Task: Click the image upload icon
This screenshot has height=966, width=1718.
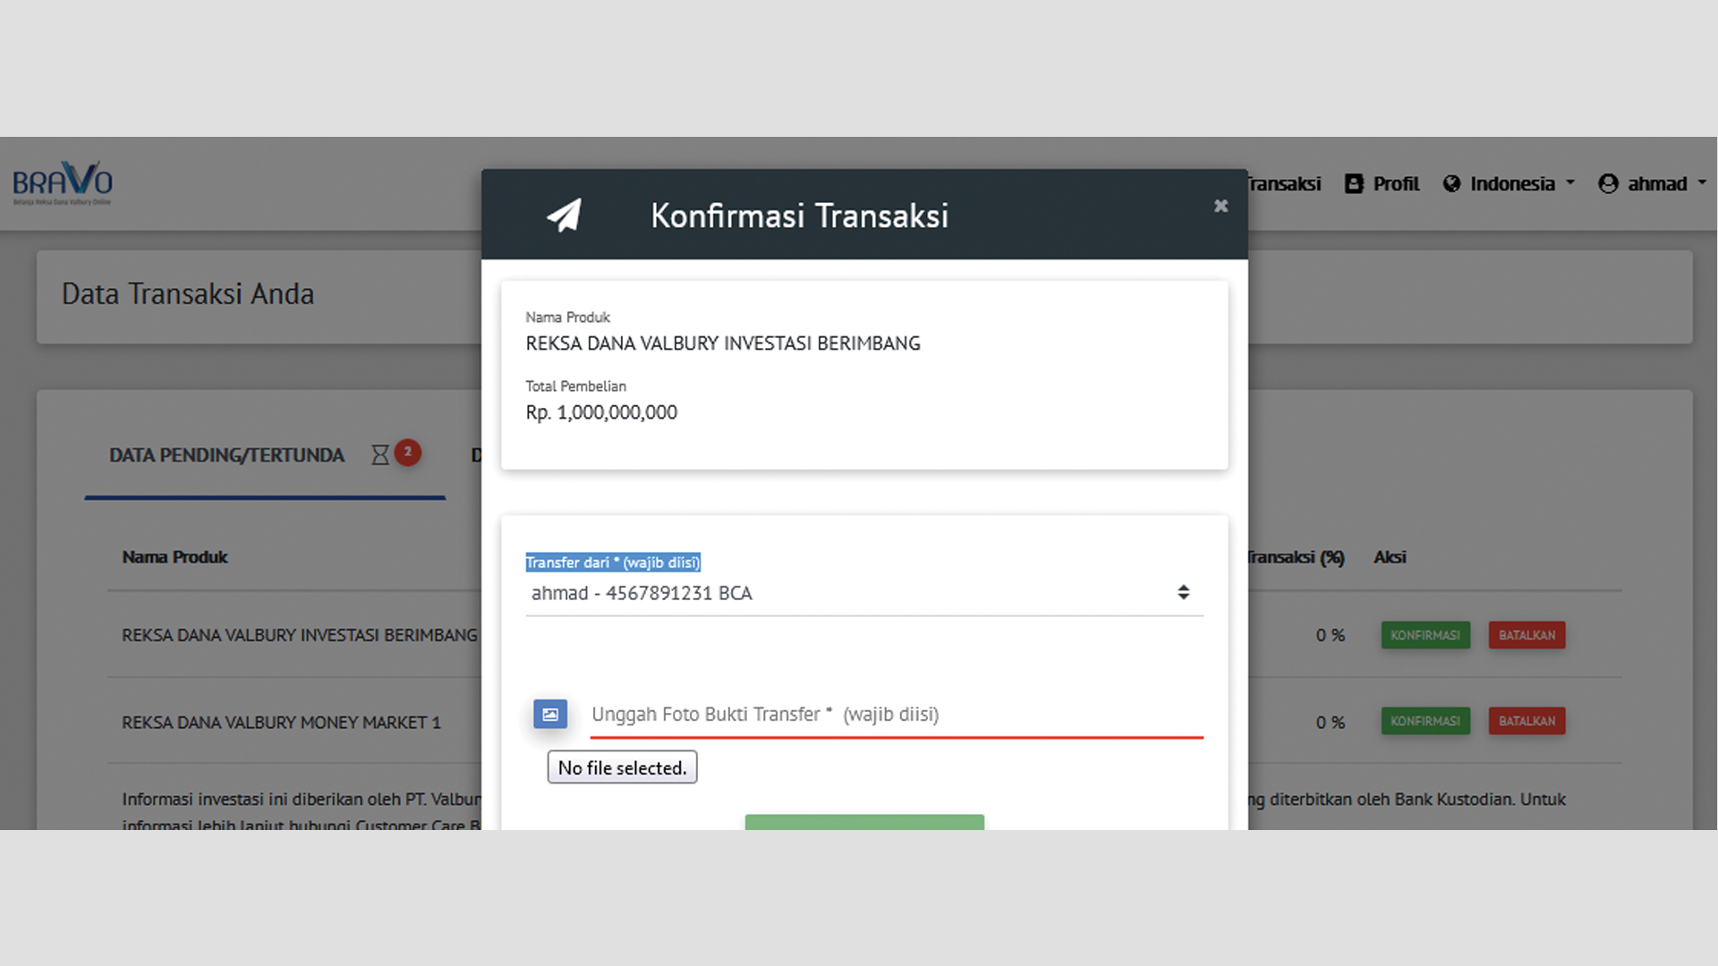Action: pyautogui.click(x=550, y=714)
